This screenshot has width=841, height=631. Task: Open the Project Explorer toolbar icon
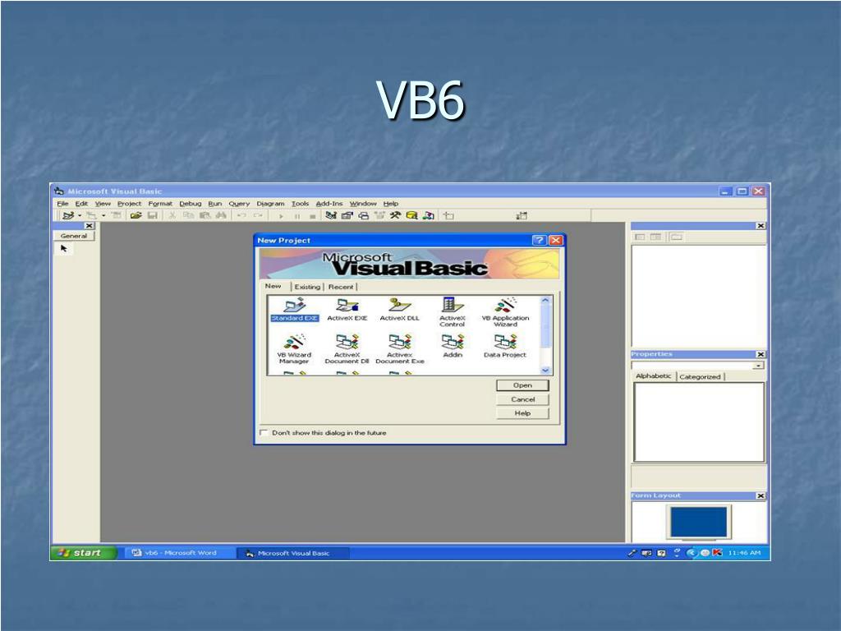pos(331,216)
